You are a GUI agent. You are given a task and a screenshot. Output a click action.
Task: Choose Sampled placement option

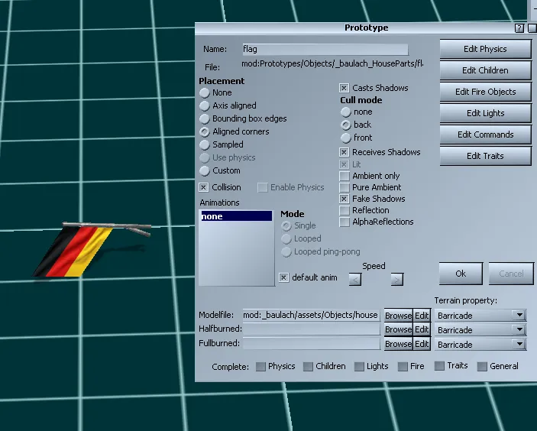[205, 145]
